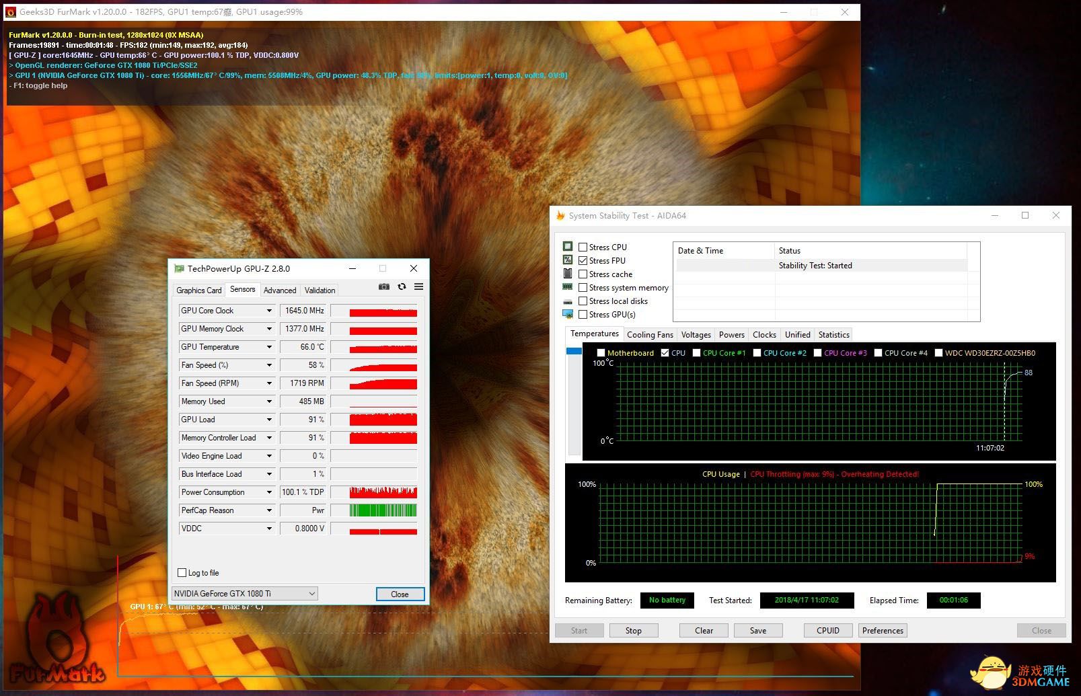Image resolution: width=1081 pixels, height=696 pixels.
Task: Open the GPU Load sensor dropdown
Action: coord(269,420)
